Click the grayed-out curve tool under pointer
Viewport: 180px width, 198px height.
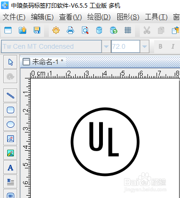tap(11, 77)
